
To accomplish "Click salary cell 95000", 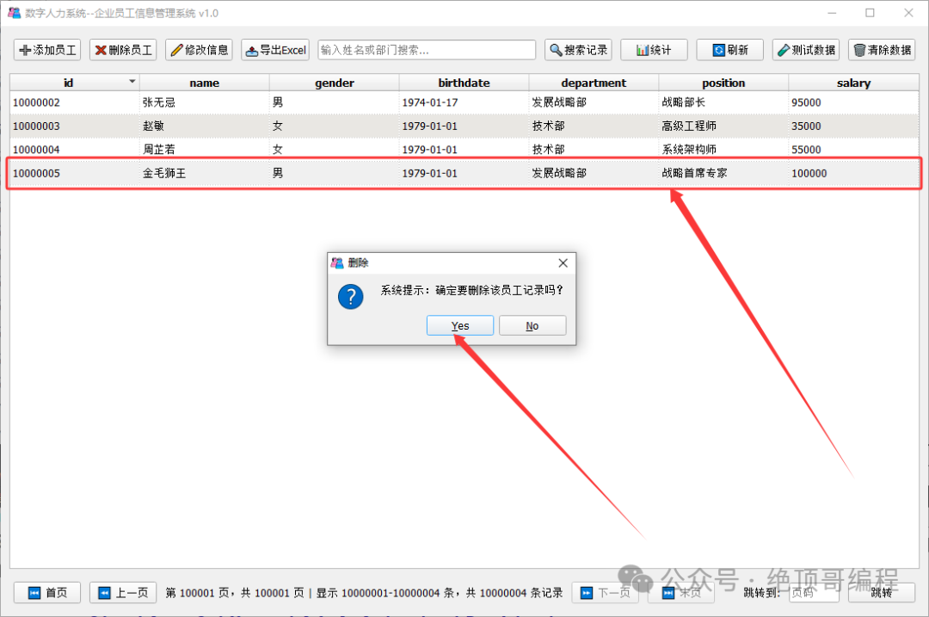I will (854, 102).
